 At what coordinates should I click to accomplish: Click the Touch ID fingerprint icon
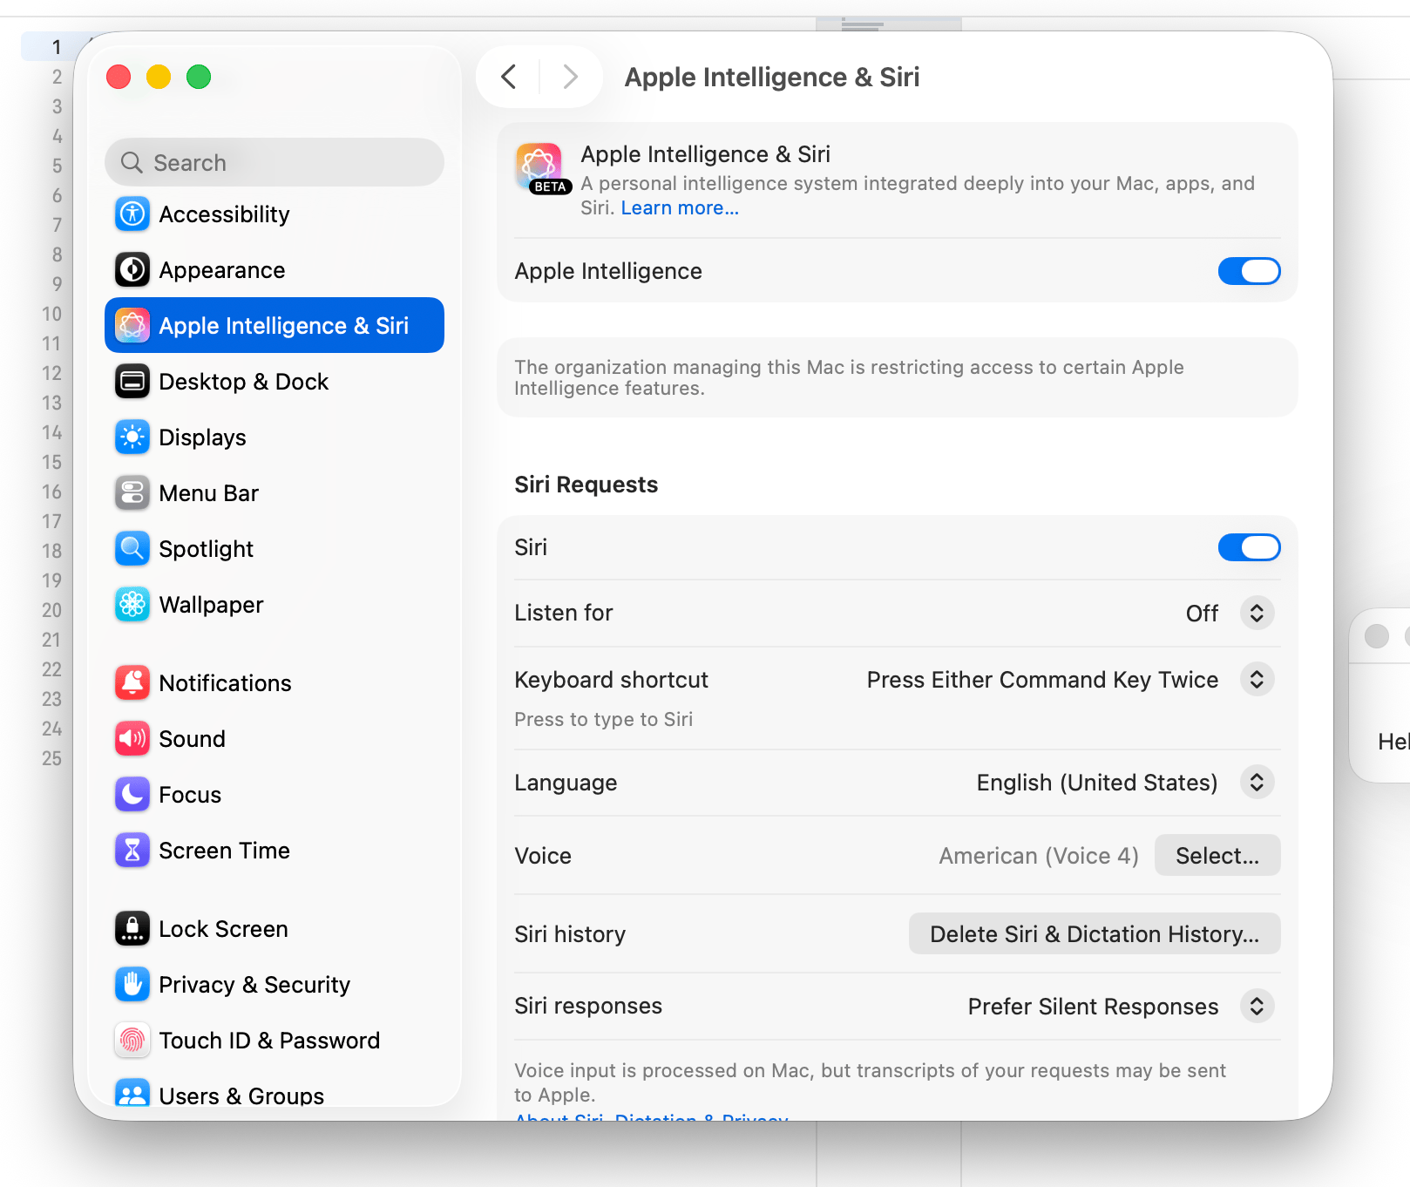click(132, 1041)
